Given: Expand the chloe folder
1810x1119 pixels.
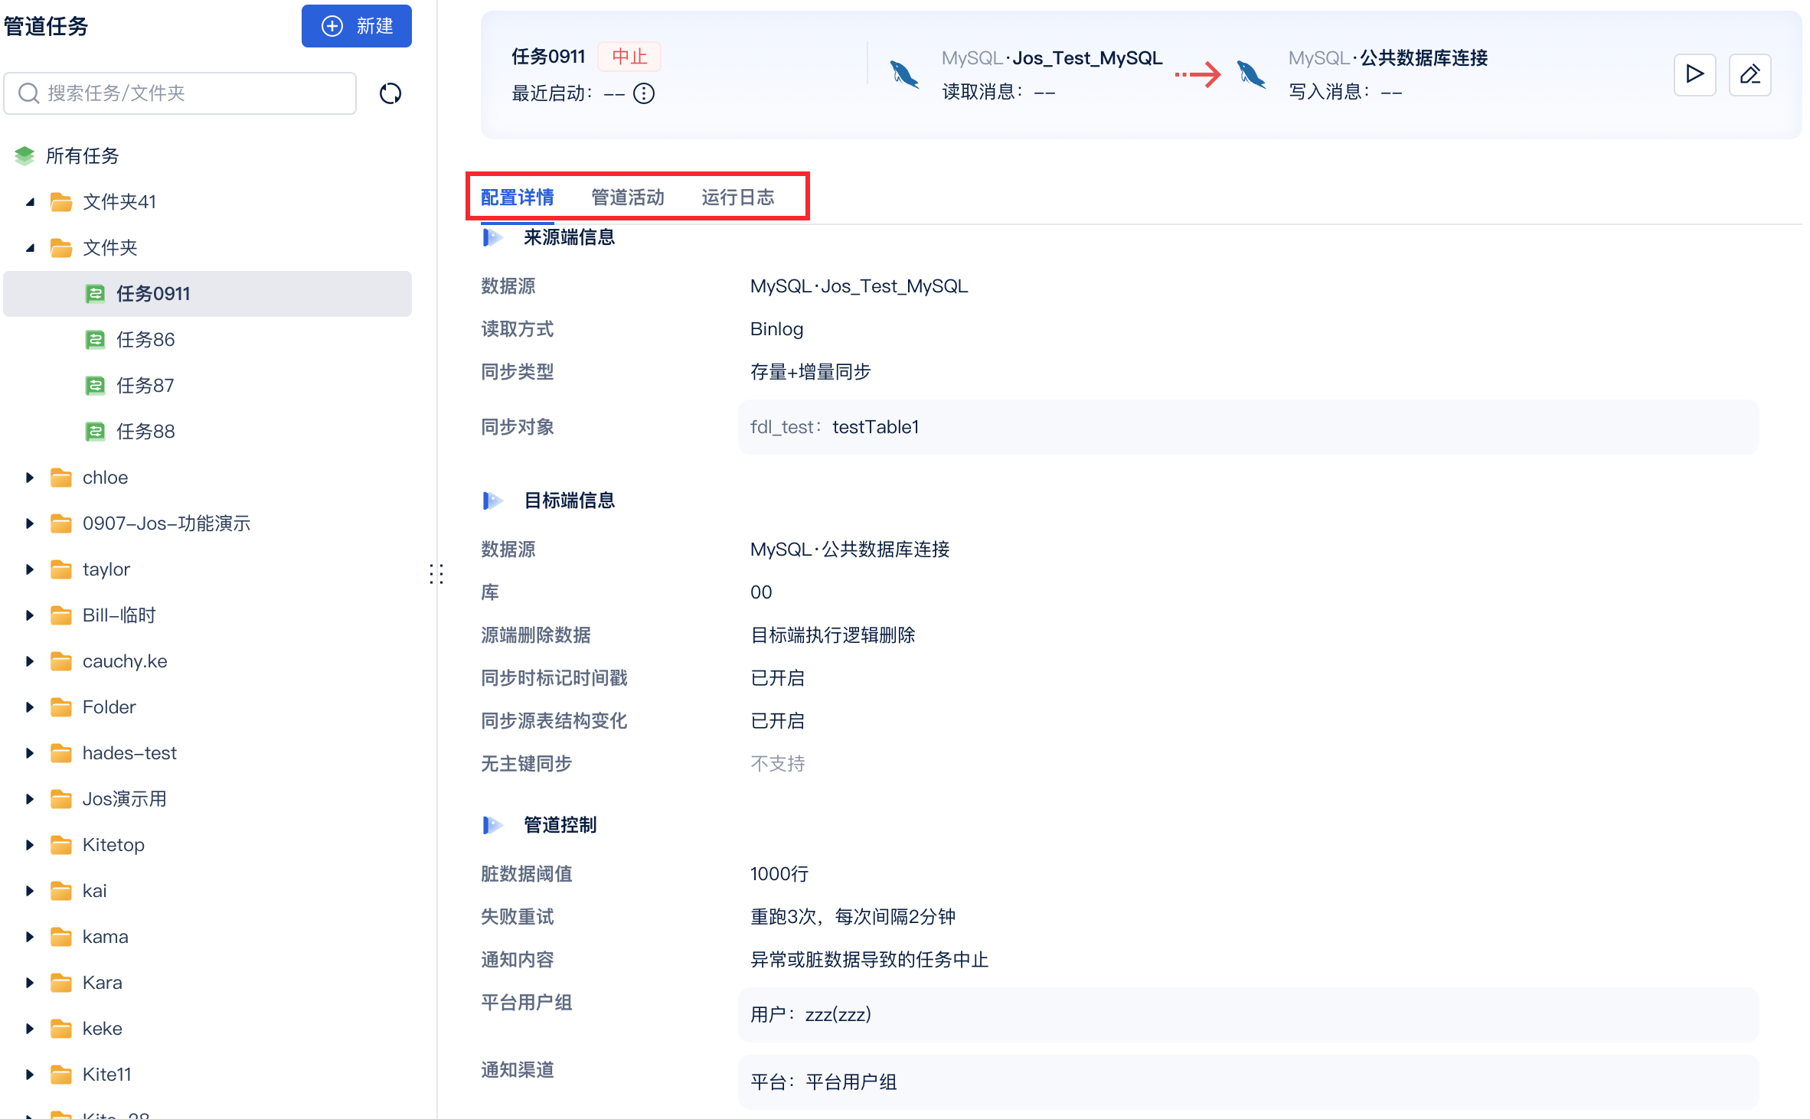Looking at the screenshot, I should coord(30,478).
